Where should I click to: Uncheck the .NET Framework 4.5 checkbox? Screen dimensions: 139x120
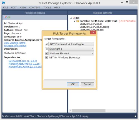point(46,44)
